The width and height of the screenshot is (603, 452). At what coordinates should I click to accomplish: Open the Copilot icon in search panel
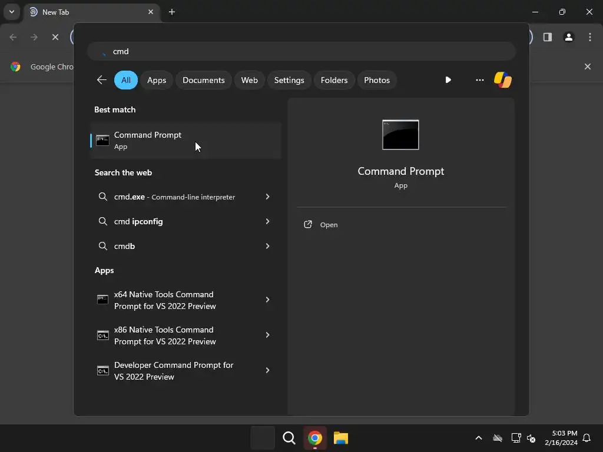tap(503, 80)
